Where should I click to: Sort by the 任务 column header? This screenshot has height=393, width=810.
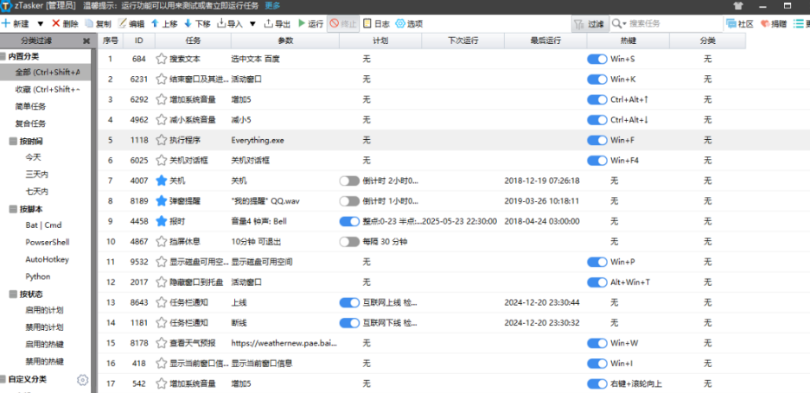pos(193,41)
